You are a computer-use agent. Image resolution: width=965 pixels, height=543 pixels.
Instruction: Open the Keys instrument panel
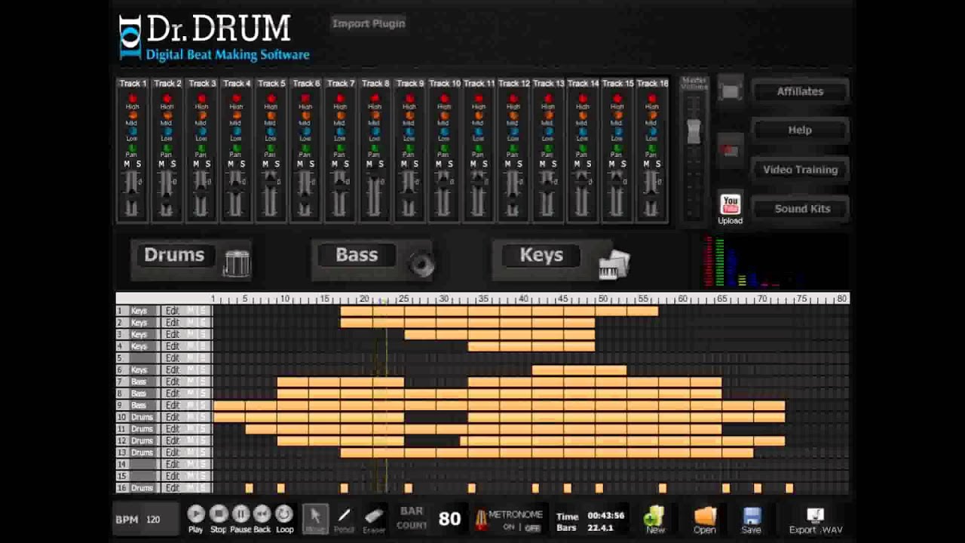(541, 255)
